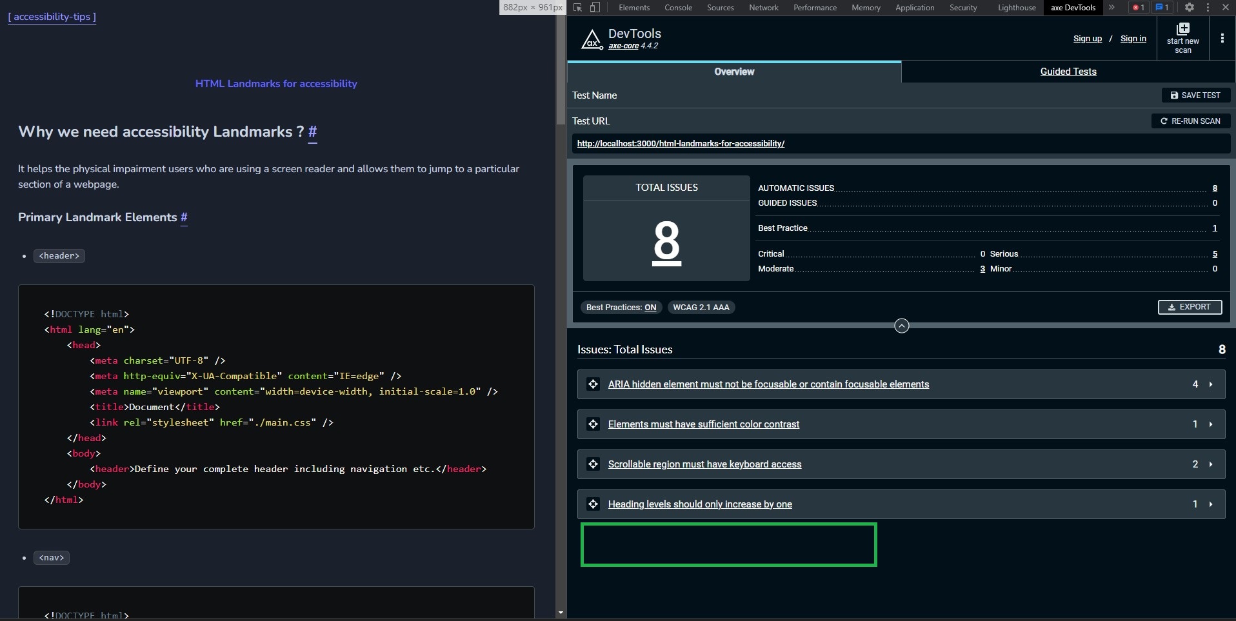Open DevTools settings gear
This screenshot has height=621, width=1236.
(x=1190, y=8)
